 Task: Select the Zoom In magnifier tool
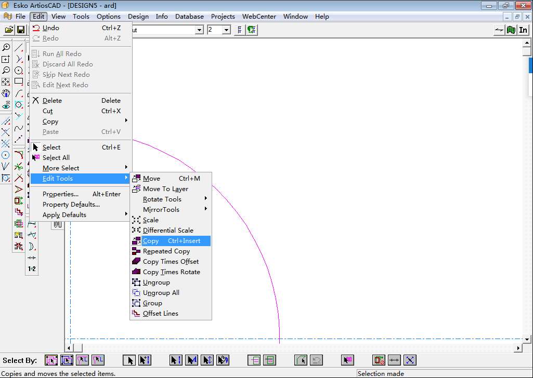(x=6, y=47)
